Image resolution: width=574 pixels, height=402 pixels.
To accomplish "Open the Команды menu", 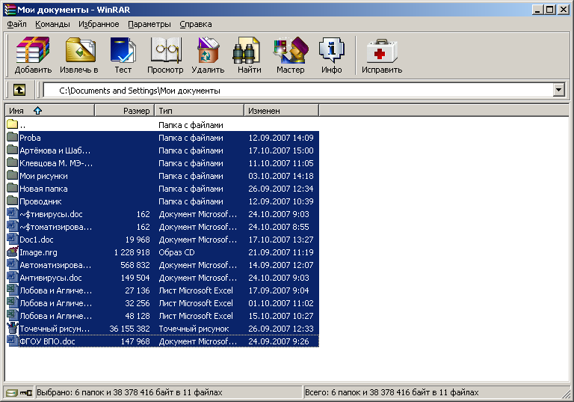I will click(52, 24).
